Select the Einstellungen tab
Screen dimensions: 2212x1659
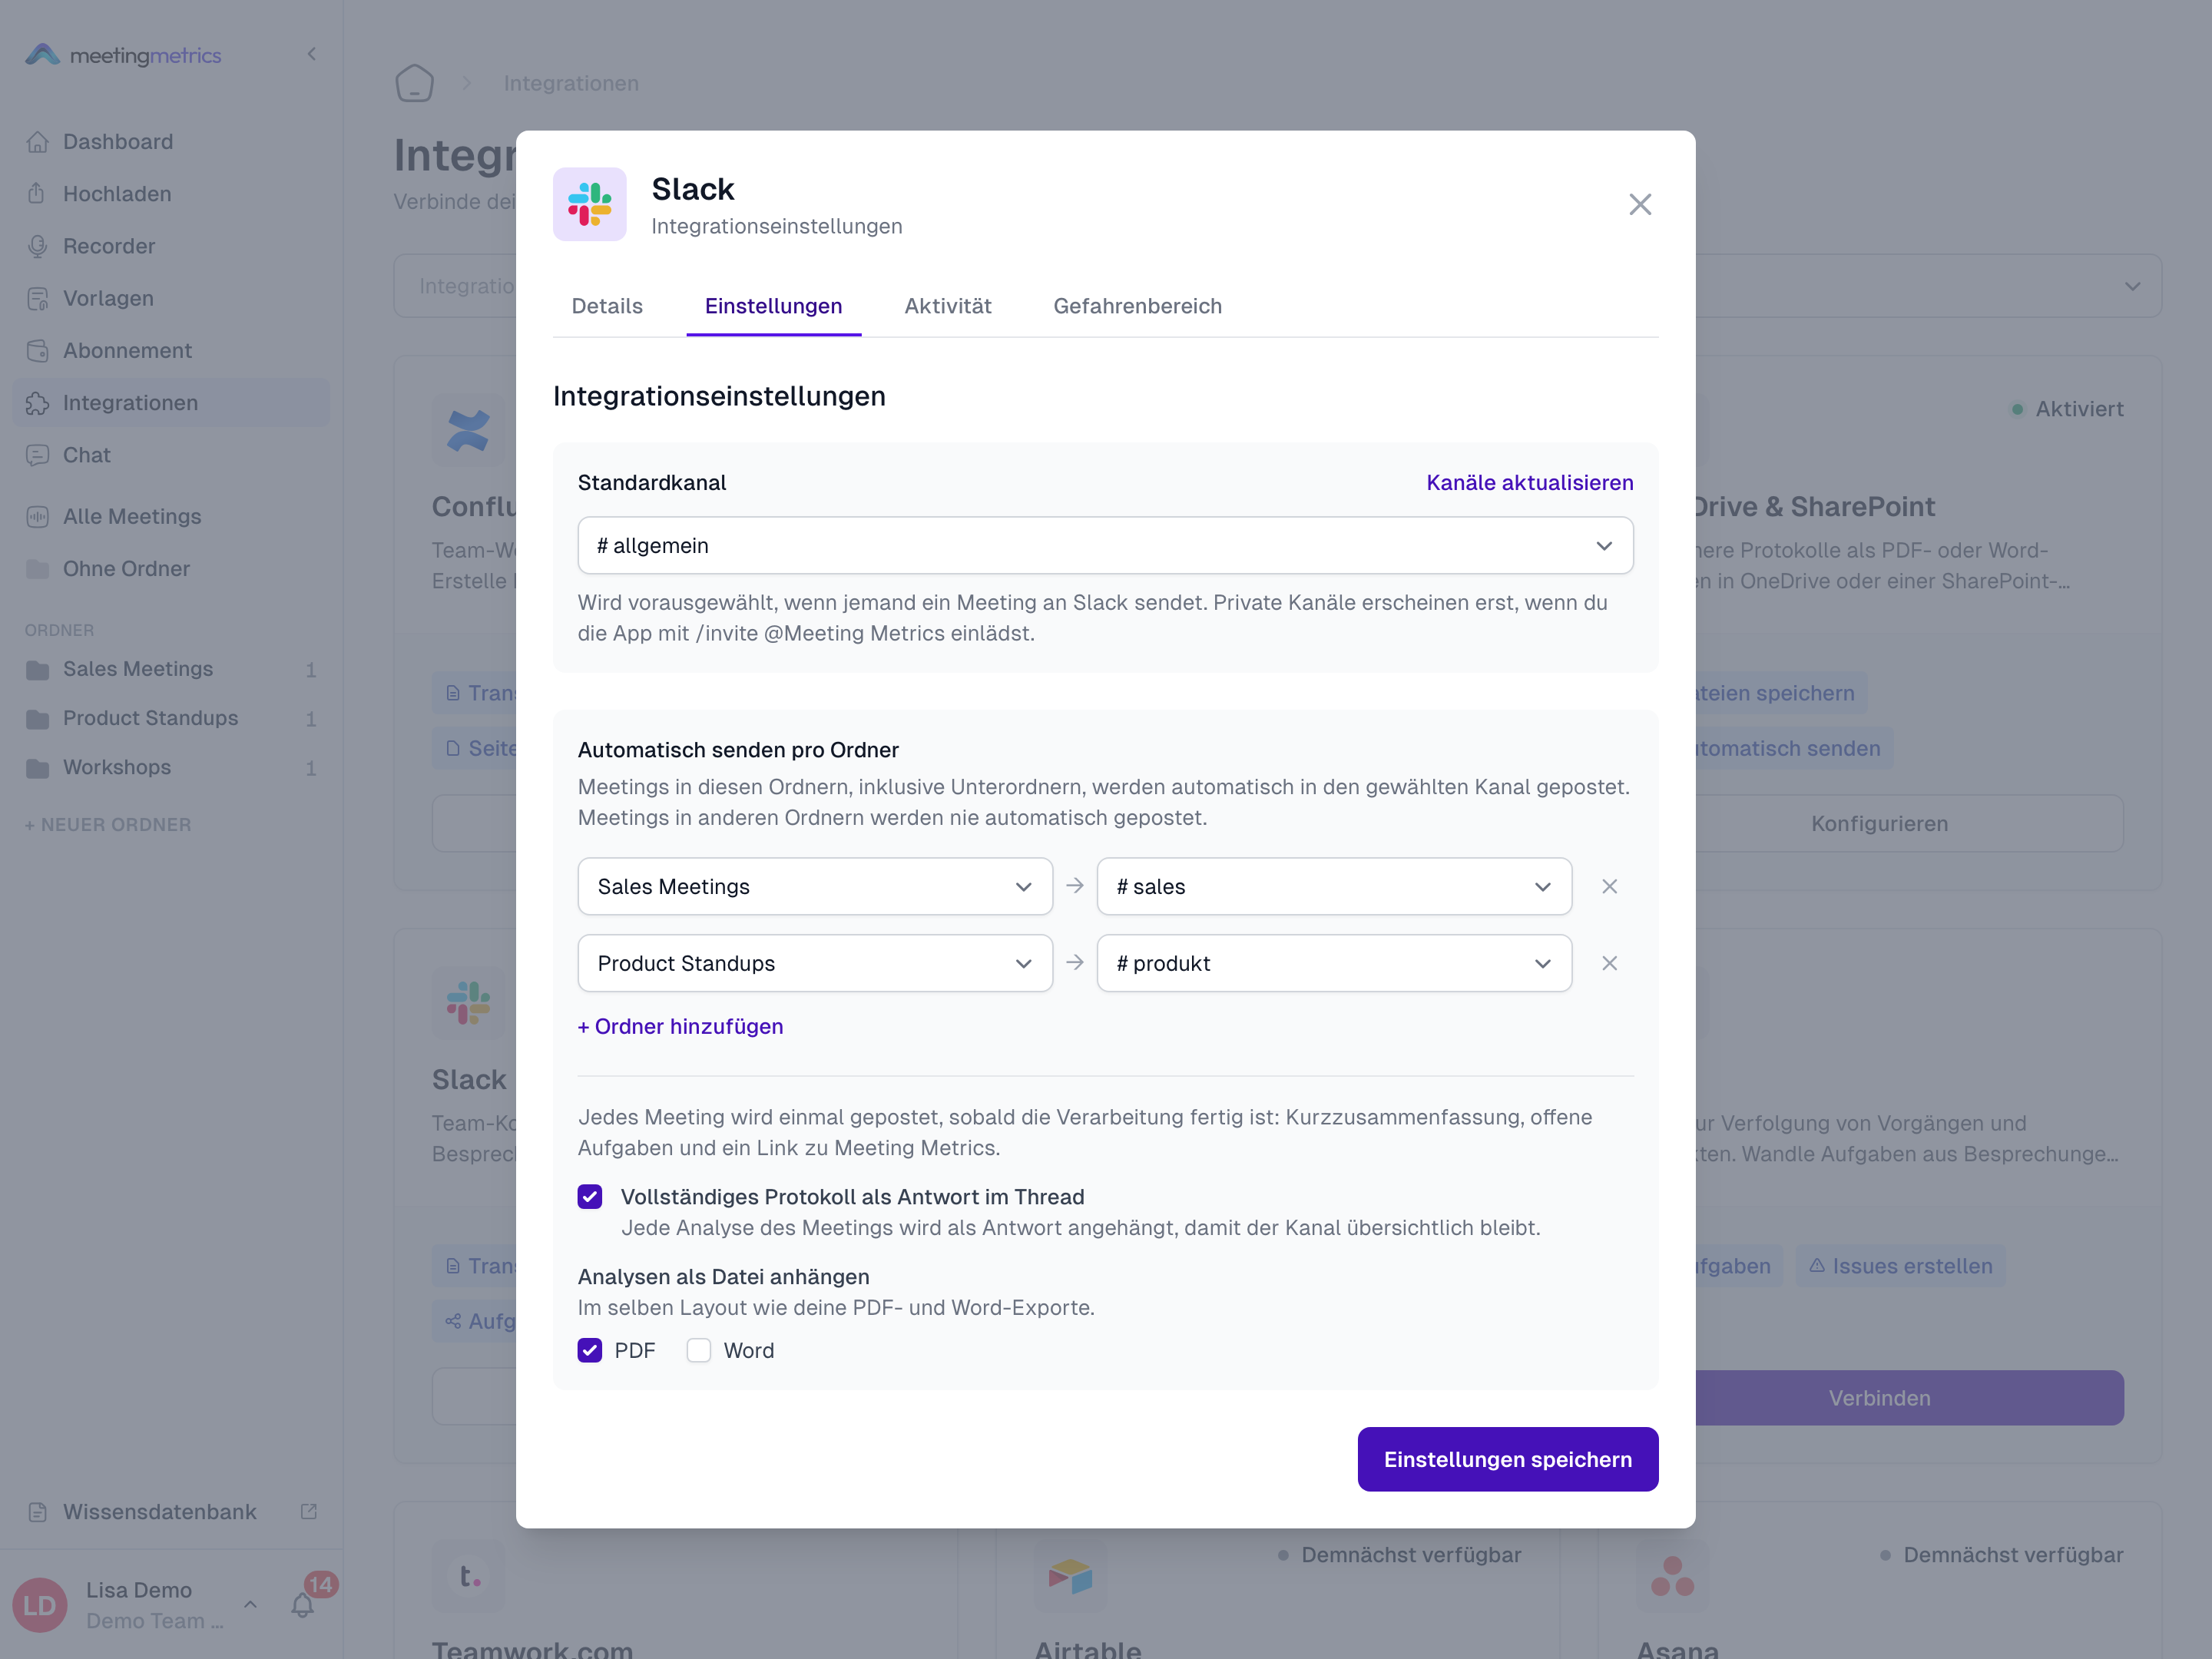773,306
